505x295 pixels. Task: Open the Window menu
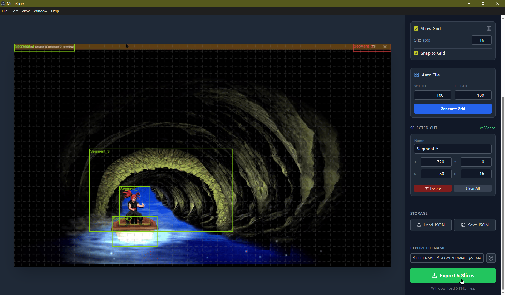click(41, 11)
